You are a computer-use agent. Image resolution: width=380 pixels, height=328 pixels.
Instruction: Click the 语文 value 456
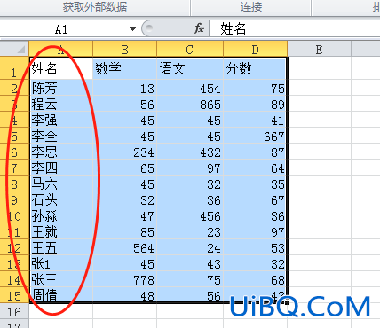tap(190, 215)
